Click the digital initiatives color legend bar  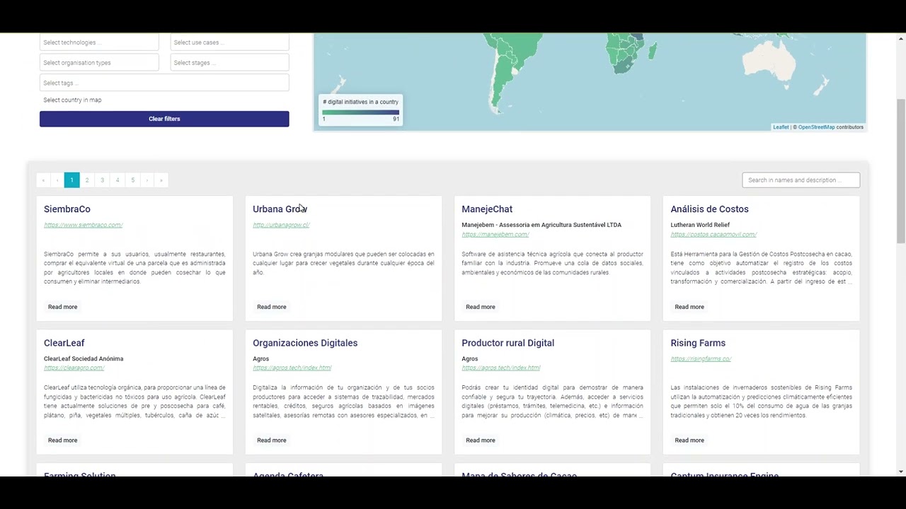click(360, 112)
